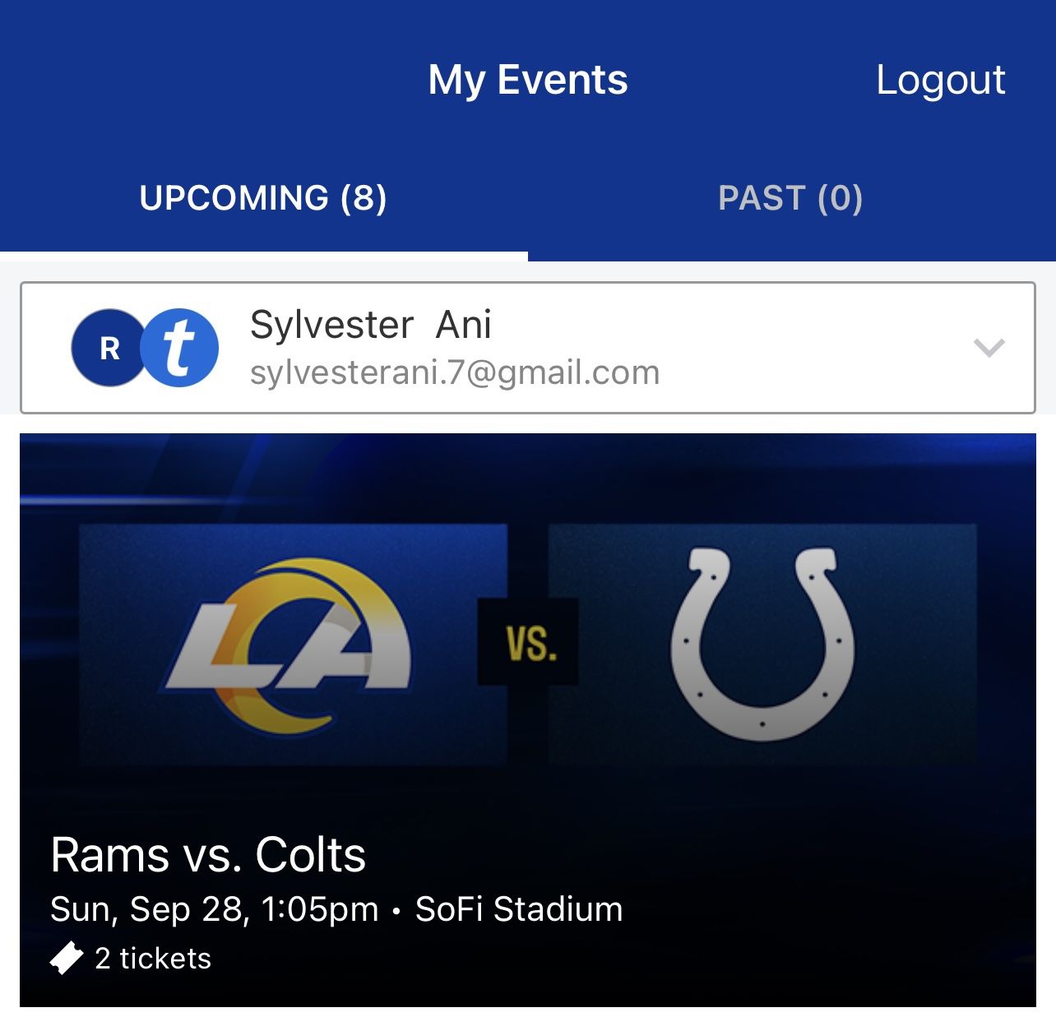Tap the ticket icon beside 2 tickets

coord(67,959)
